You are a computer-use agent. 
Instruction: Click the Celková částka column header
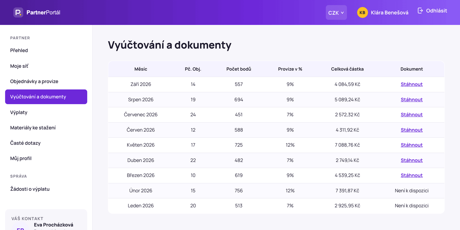pyautogui.click(x=347, y=69)
